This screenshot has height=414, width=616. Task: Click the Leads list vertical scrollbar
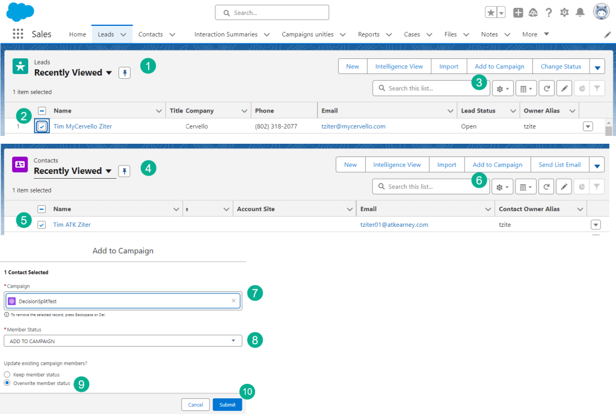(x=608, y=131)
